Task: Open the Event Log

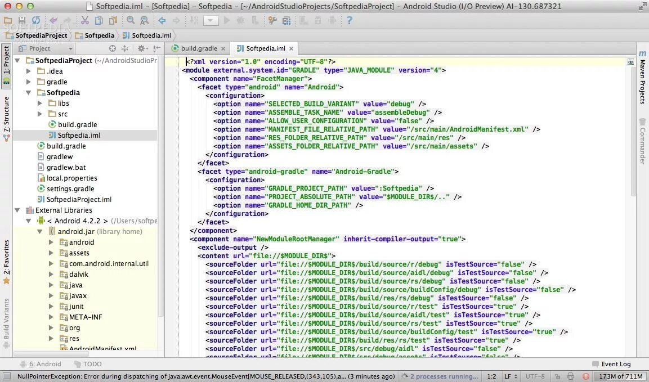Action: pos(611,364)
